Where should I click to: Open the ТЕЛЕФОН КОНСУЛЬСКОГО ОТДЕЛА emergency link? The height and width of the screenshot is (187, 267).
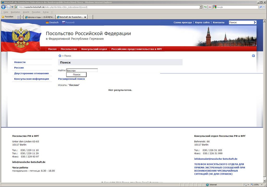[220, 169]
